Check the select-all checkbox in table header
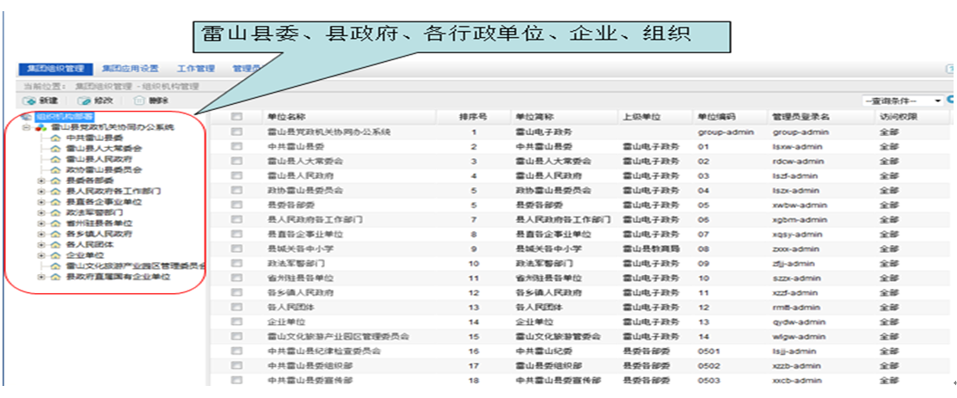The width and height of the screenshot is (957, 398). [236, 117]
